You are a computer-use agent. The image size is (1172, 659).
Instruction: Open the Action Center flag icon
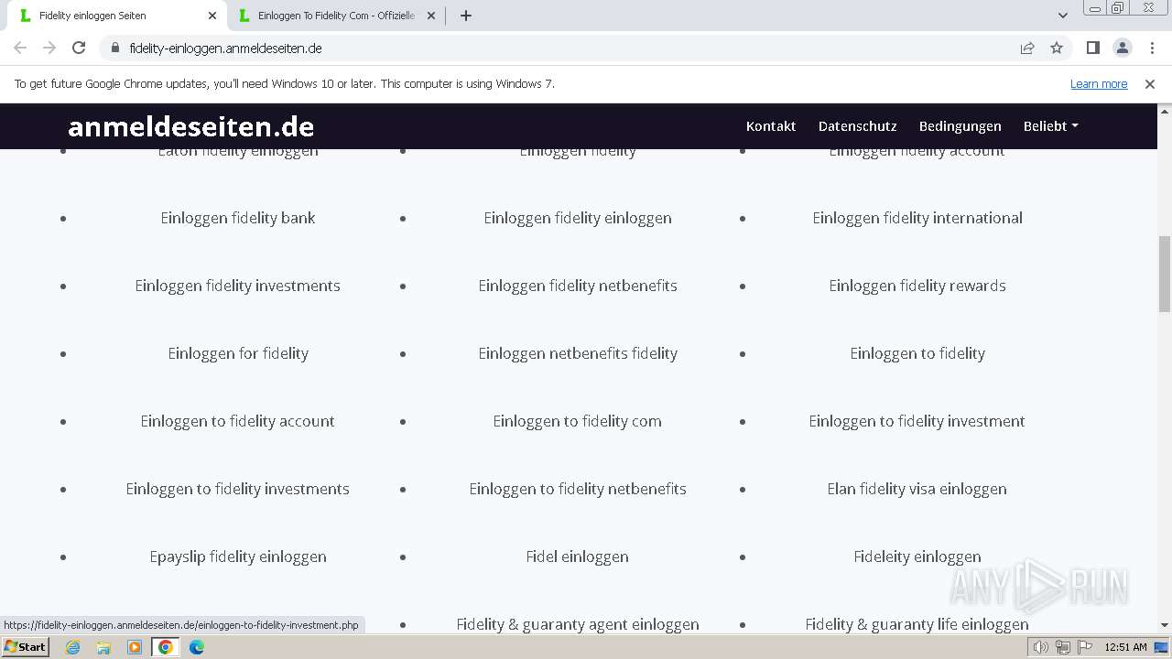click(1084, 647)
